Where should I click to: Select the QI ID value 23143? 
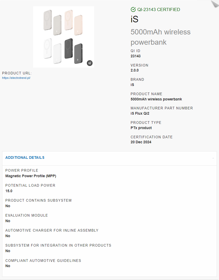tap(136, 56)
